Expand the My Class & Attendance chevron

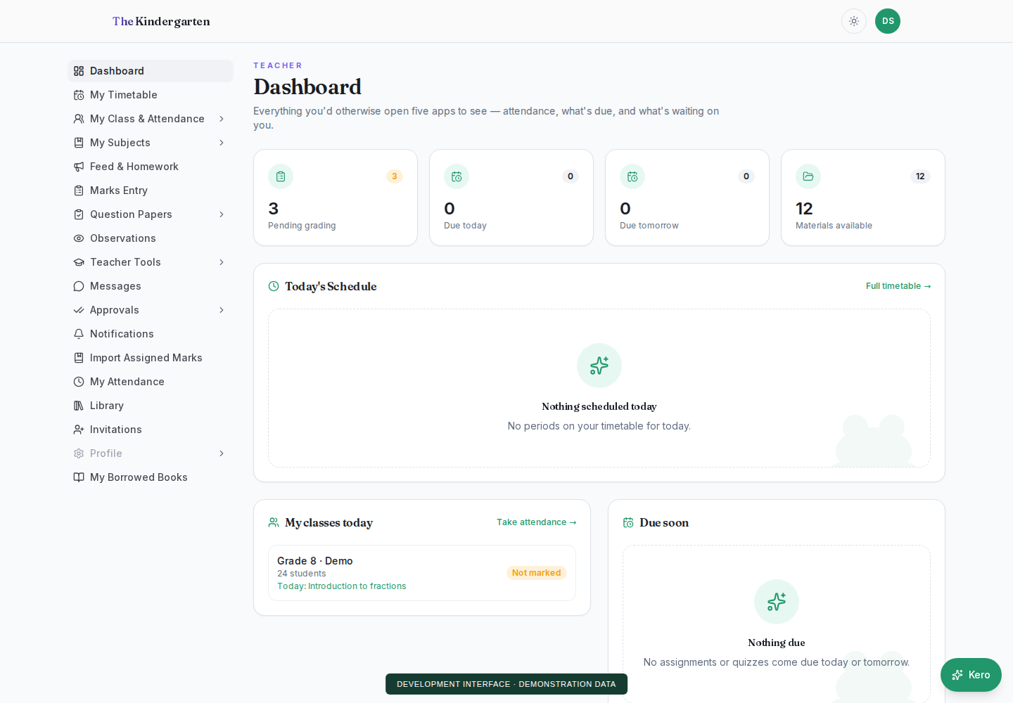coord(222,119)
